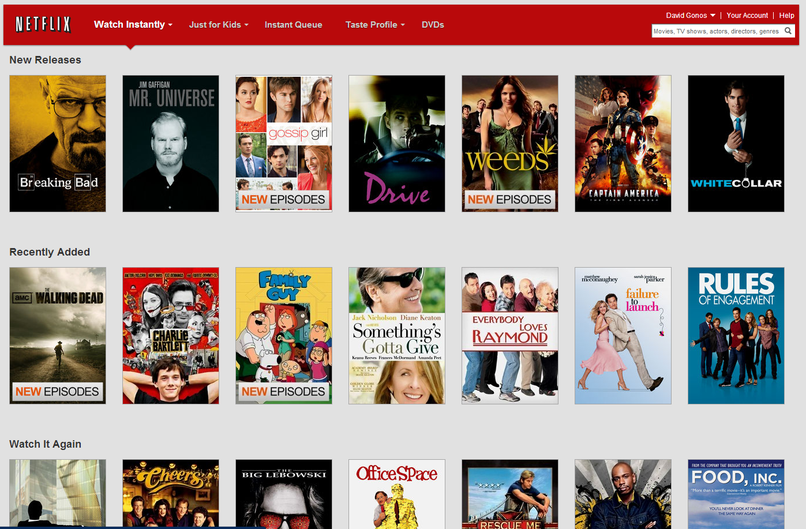Select the Breaking Bad poster
This screenshot has width=806, height=529.
tap(58, 144)
